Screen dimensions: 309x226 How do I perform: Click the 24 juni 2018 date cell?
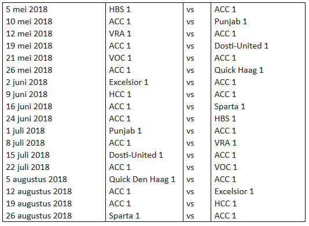point(29,118)
